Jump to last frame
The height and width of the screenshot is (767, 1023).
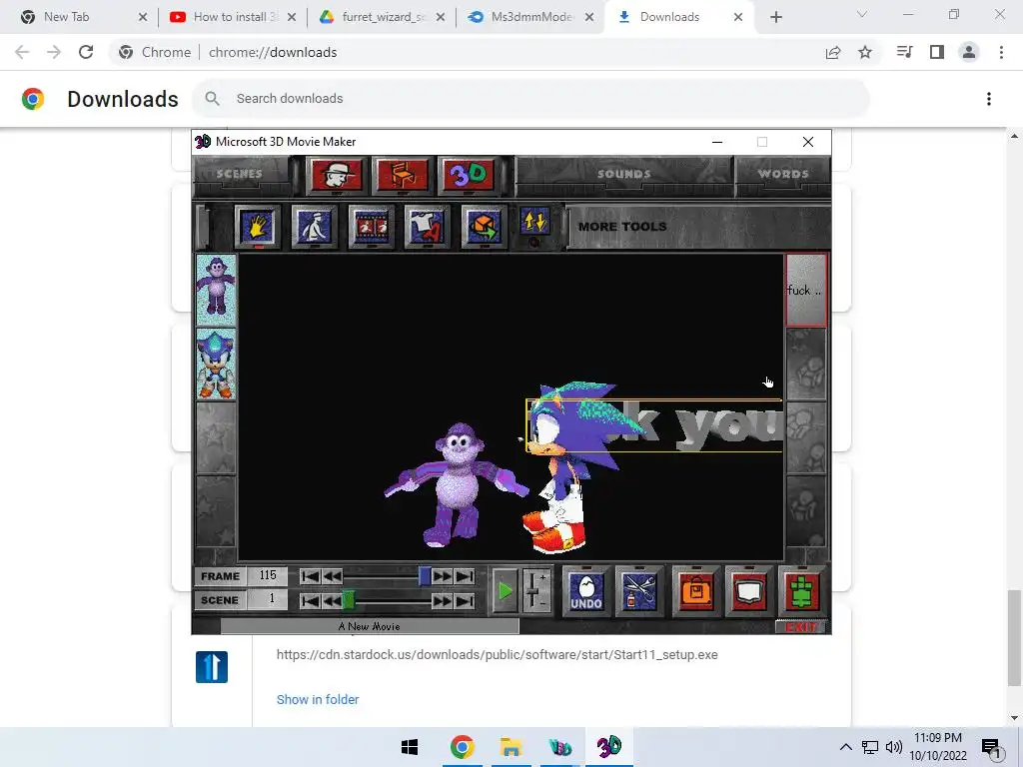465,576
